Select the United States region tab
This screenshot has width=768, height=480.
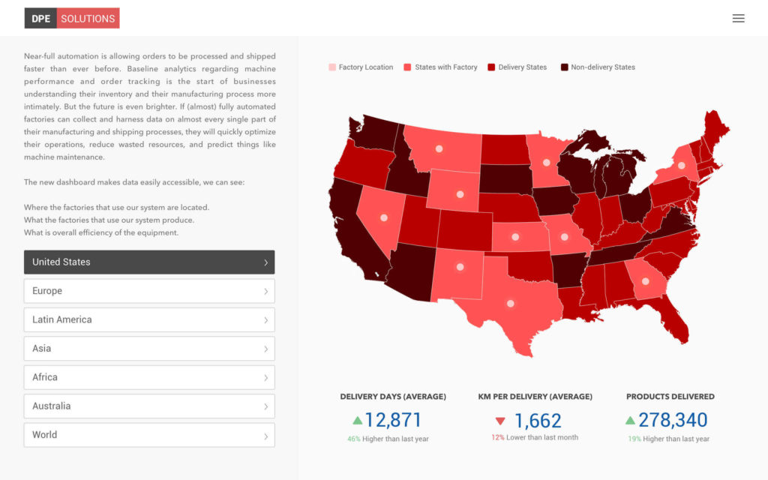click(x=149, y=262)
